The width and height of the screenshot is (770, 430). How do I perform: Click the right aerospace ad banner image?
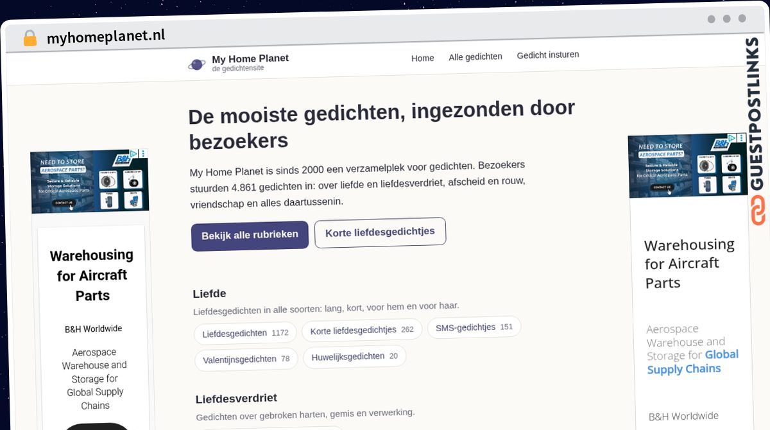(x=688, y=166)
